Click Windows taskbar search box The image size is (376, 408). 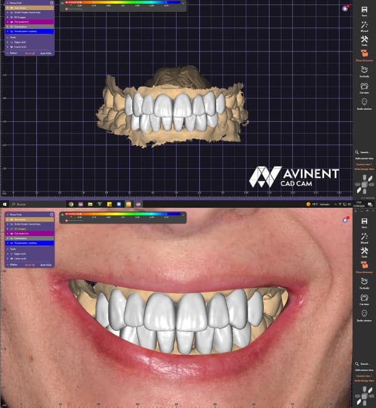pyautogui.click(x=36, y=204)
